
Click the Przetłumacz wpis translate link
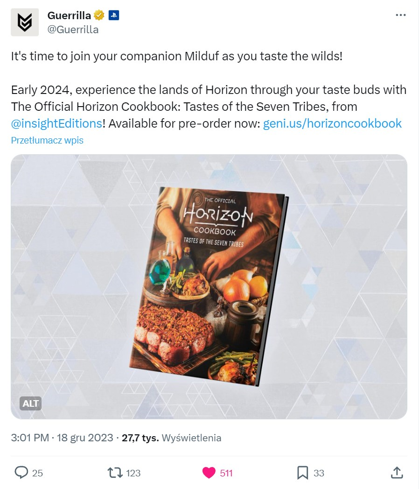click(x=47, y=140)
